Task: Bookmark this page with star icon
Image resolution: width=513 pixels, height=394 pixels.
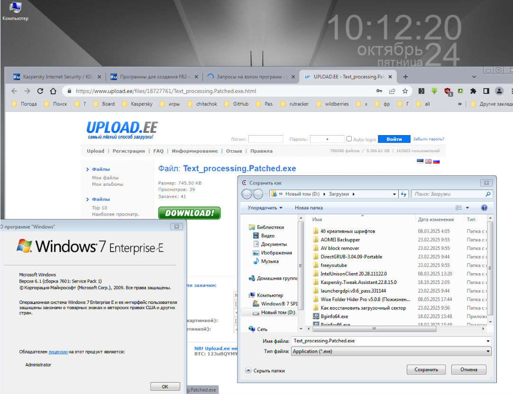Action: 405,91
